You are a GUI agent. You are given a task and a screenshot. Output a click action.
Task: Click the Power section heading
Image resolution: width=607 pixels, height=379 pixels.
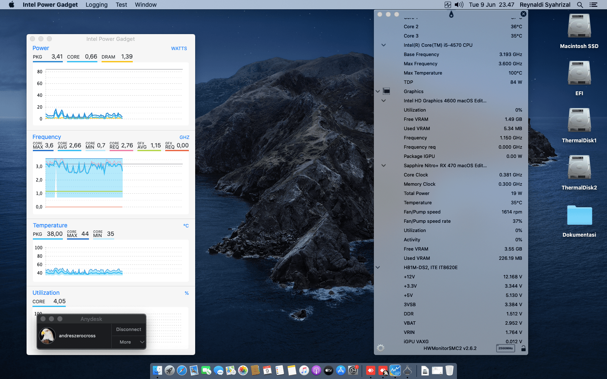coord(41,48)
